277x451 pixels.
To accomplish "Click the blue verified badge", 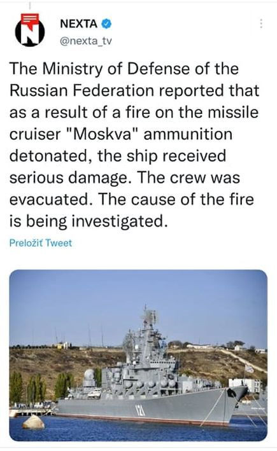I will (106, 24).
